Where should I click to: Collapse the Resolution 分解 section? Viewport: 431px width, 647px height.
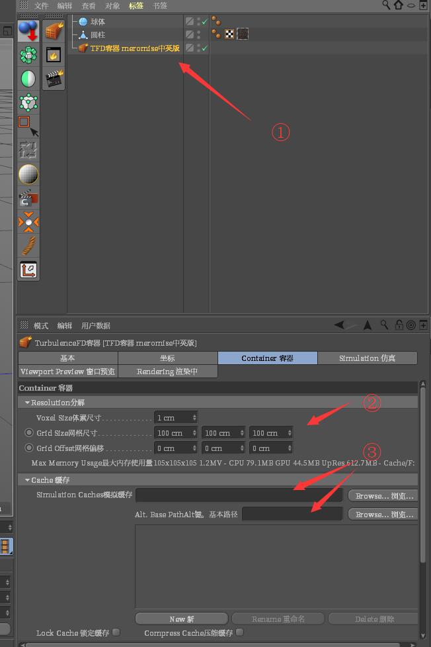click(x=28, y=403)
